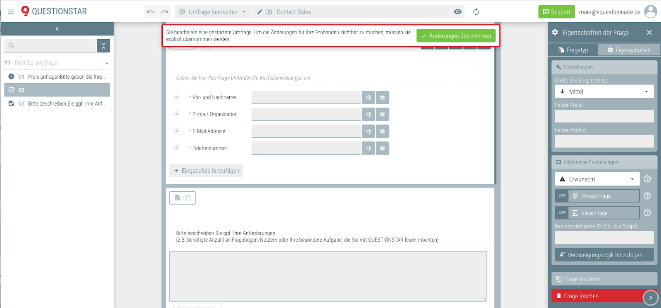Click Eingabefeld hinzufügen button
Screen dimensions: 661x308
coord(206,171)
